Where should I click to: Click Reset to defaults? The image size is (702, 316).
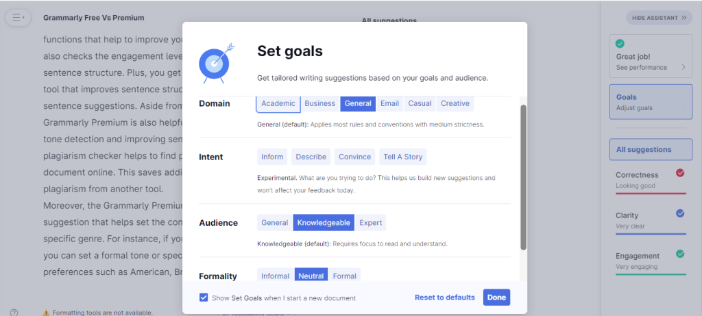coord(444,298)
